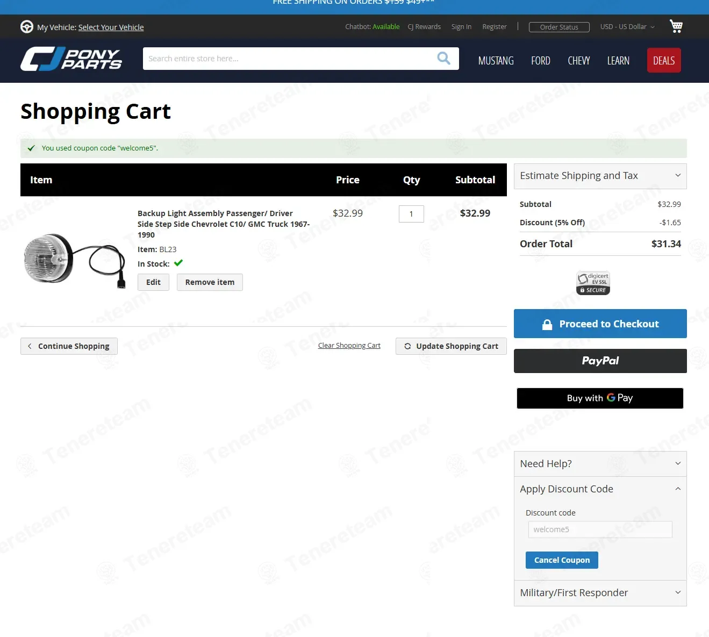Open the CHEVY menu

[578, 61]
